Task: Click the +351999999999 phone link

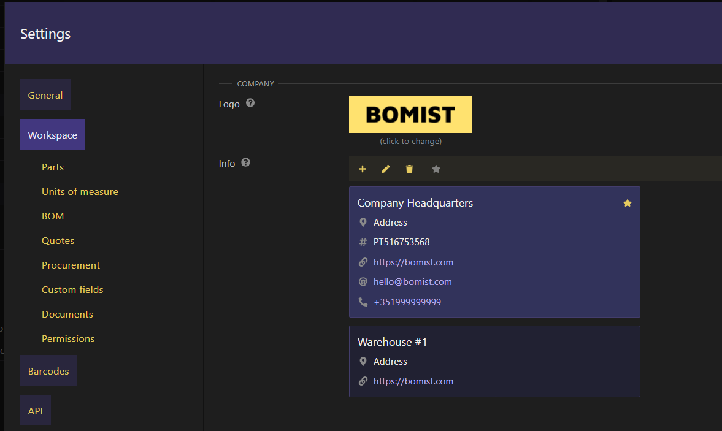Action: coord(407,302)
